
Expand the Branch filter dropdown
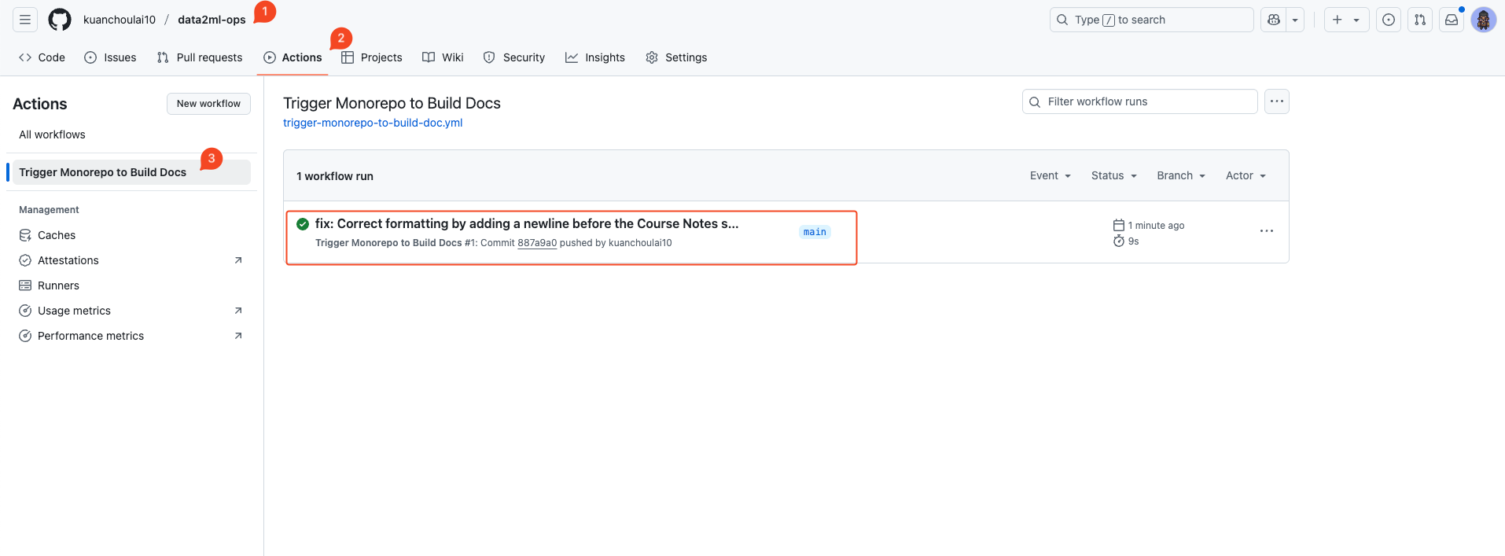(1181, 175)
